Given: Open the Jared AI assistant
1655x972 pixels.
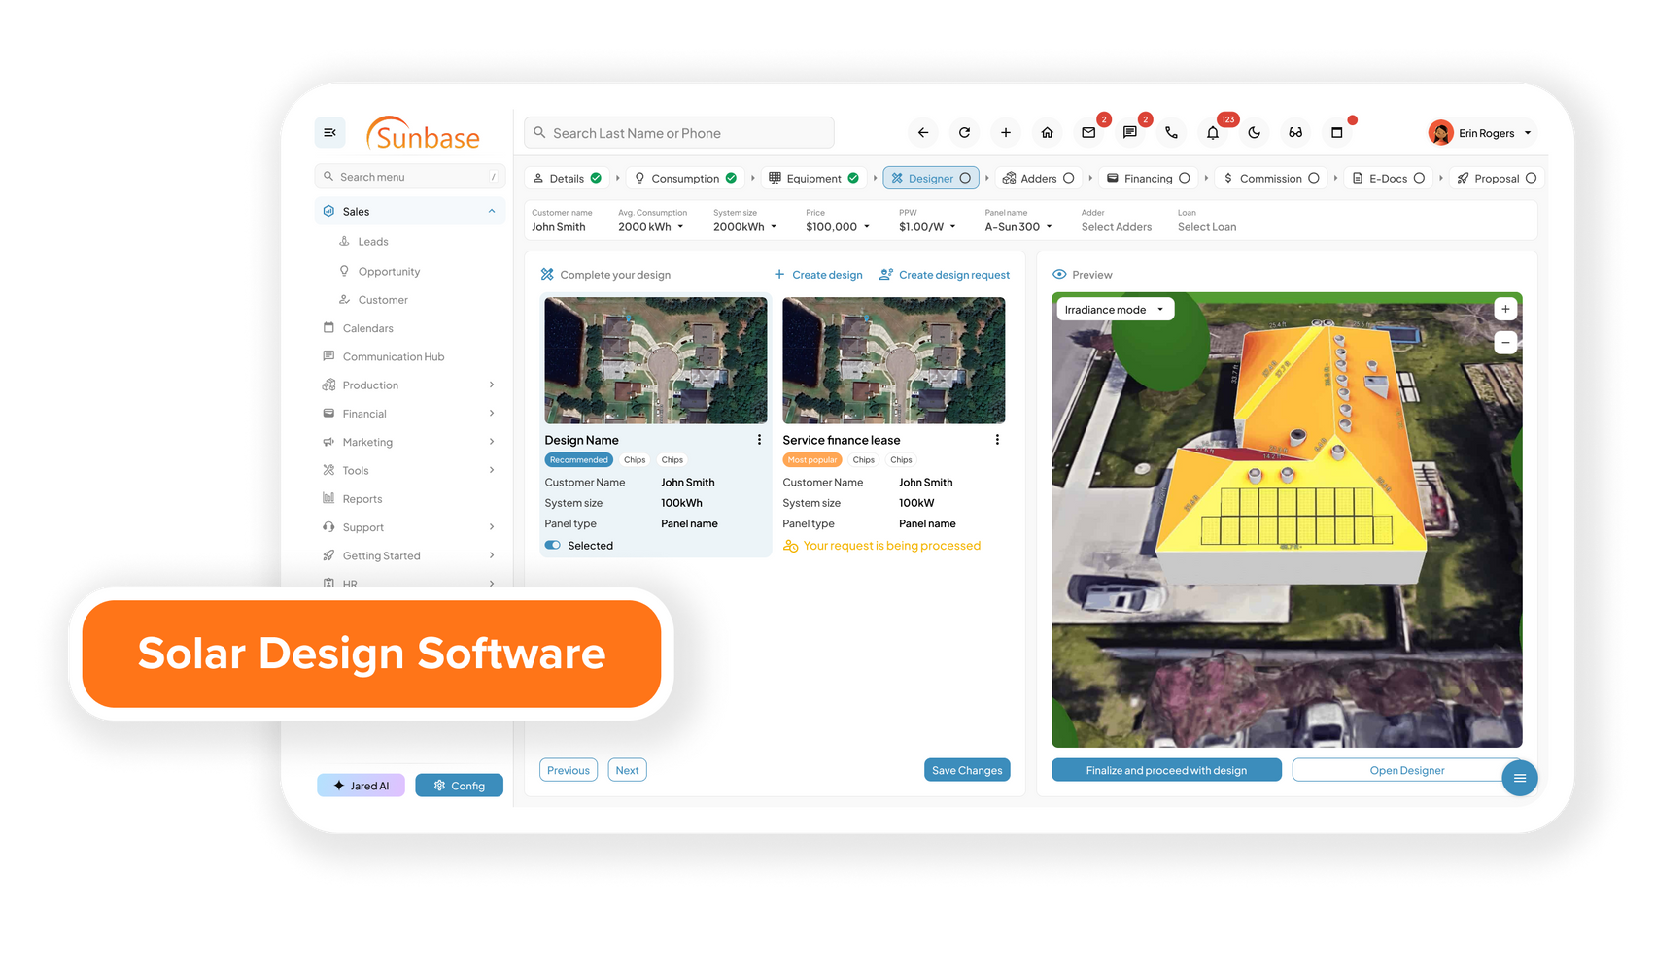Looking at the screenshot, I should 361,785.
